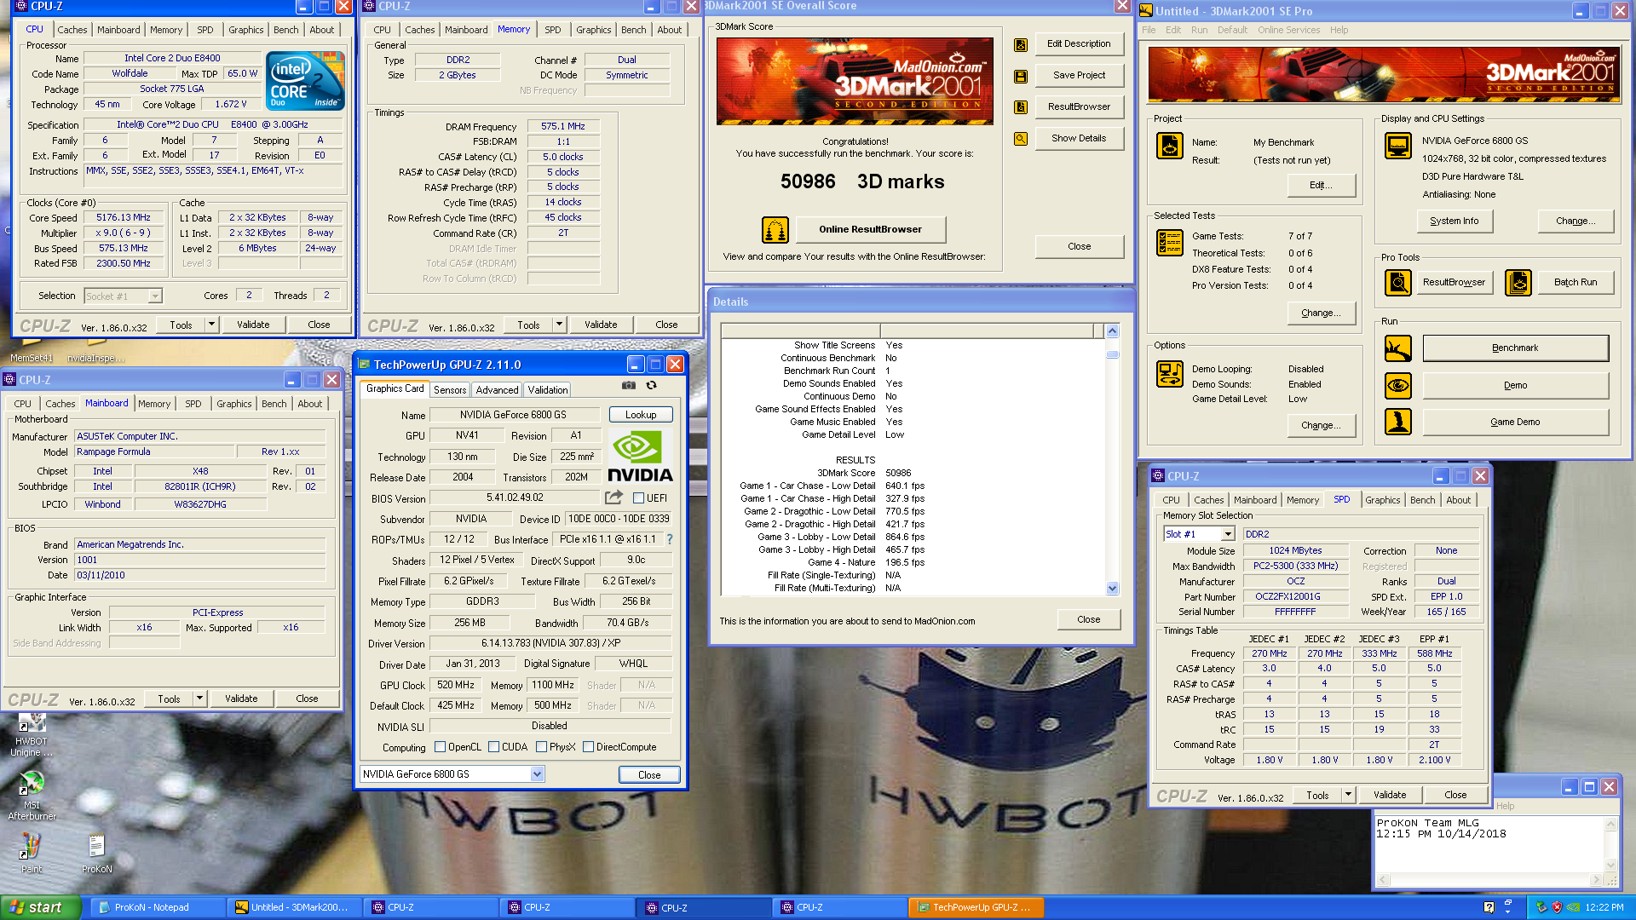Viewport: 1636px width, 920px height.
Task: Click the Online ResultBrowser button
Action: tap(870, 229)
